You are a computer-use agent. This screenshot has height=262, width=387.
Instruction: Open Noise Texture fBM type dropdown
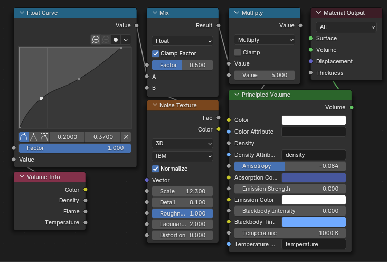pyautogui.click(x=182, y=156)
